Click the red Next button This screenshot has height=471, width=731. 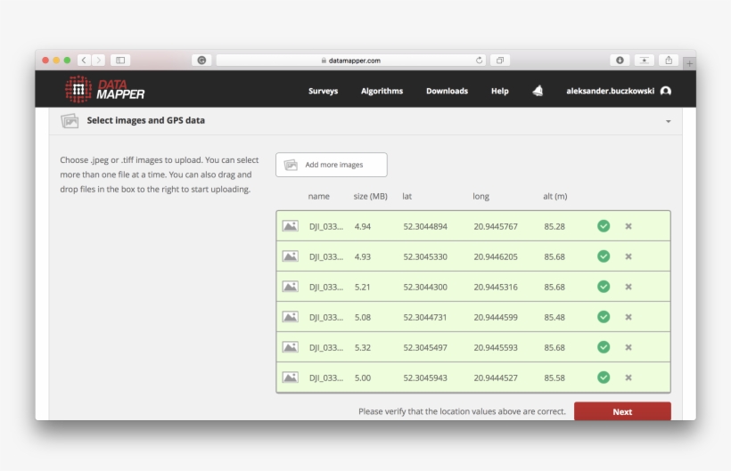[622, 411]
